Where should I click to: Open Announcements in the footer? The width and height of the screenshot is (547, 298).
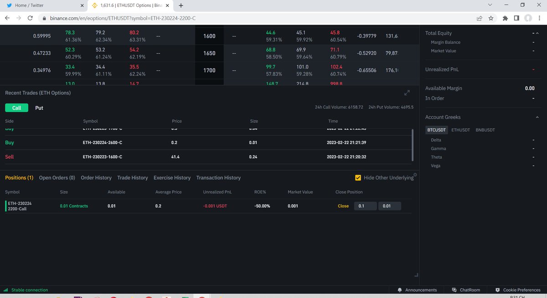421,290
